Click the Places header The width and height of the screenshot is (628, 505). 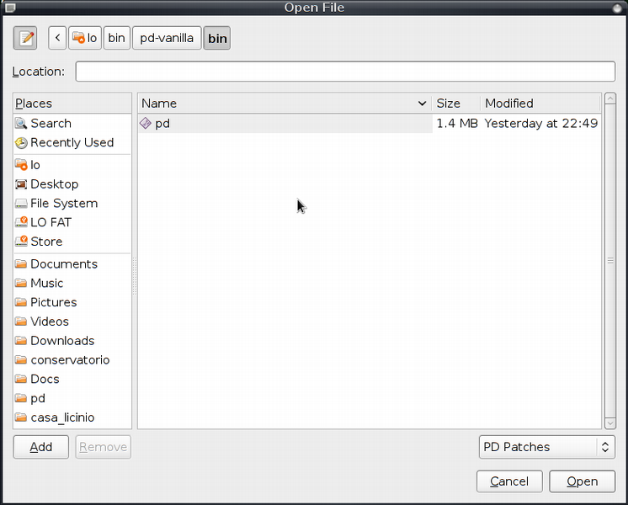[x=72, y=104]
